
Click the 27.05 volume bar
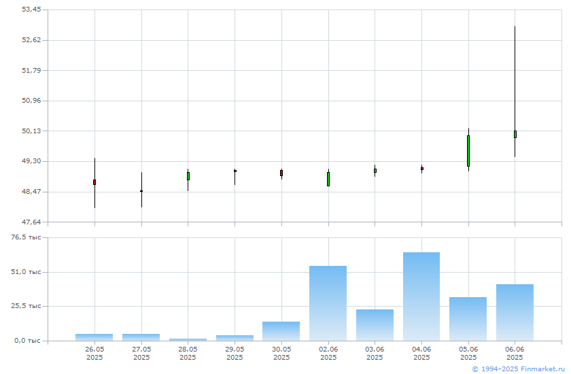tap(141, 337)
